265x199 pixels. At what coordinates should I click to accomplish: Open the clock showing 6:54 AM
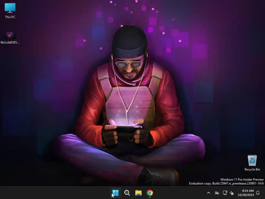246,193
